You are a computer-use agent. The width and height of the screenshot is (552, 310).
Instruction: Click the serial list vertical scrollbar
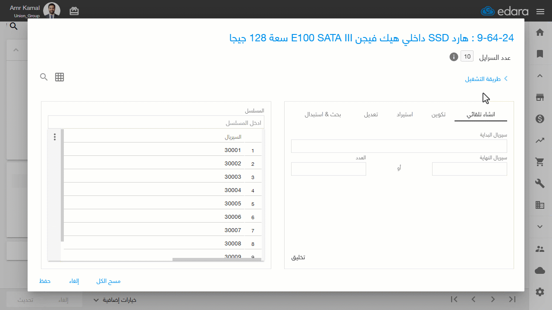tap(62, 185)
